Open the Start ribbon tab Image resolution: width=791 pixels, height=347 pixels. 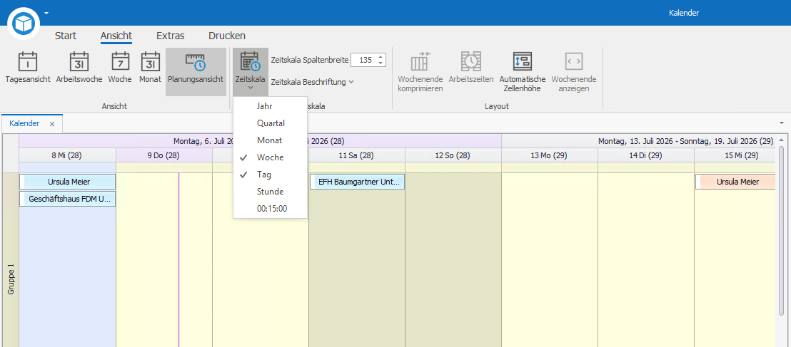point(66,36)
